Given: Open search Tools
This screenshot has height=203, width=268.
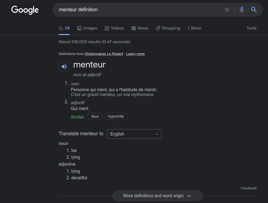Looking at the screenshot, I should point(251,28).
